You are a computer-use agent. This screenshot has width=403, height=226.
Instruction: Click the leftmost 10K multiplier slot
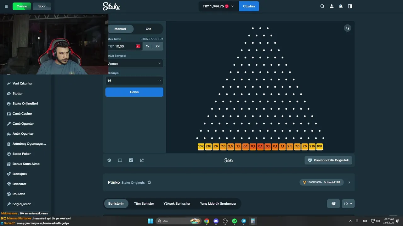[201, 146]
